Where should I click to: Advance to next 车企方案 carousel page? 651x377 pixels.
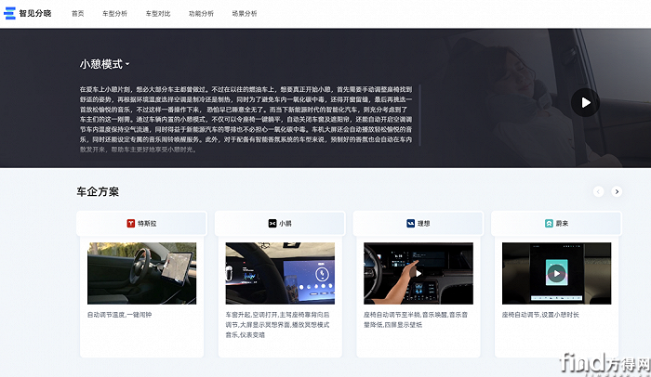(617, 191)
